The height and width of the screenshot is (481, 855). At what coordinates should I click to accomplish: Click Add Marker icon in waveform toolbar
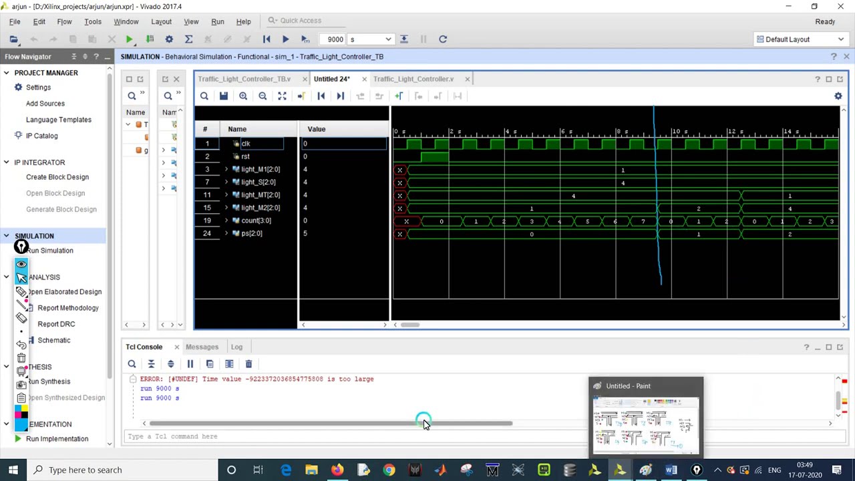(399, 96)
